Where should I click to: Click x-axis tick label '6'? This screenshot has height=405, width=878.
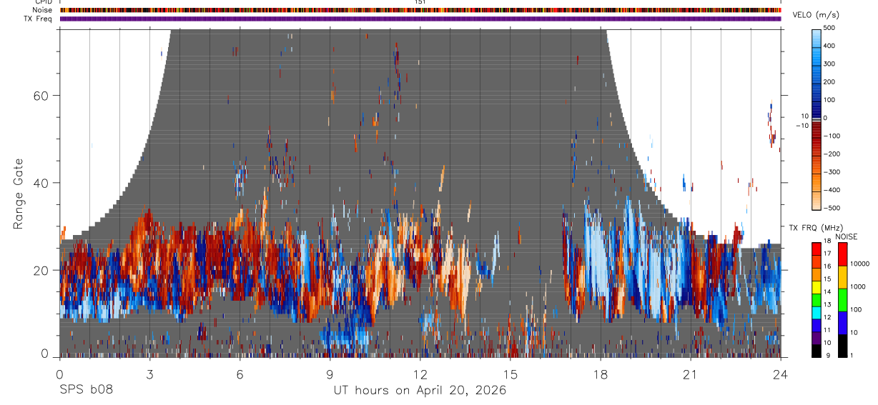point(240,375)
